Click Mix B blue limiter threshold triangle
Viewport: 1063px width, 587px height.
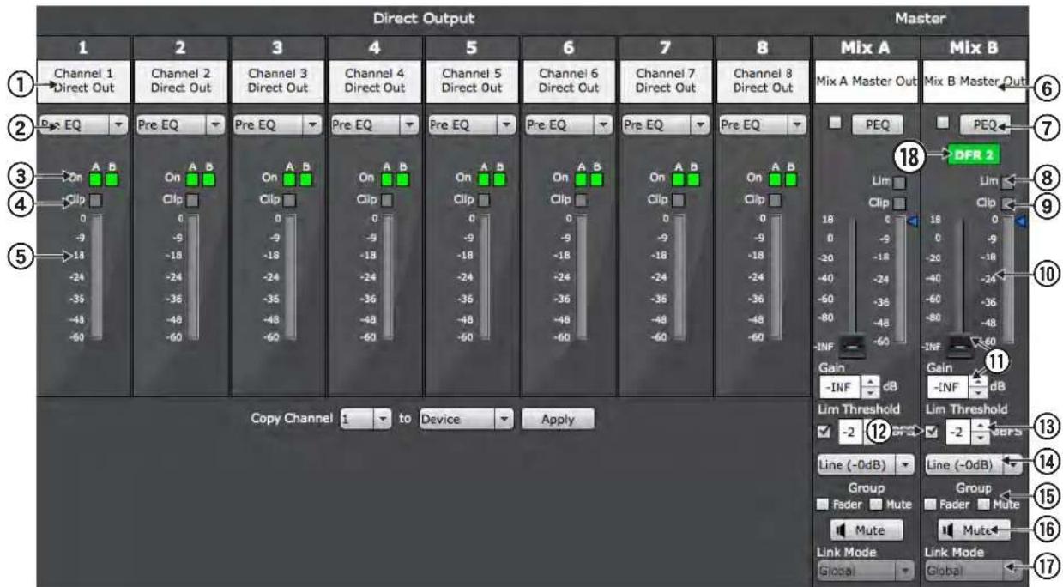click(1021, 221)
